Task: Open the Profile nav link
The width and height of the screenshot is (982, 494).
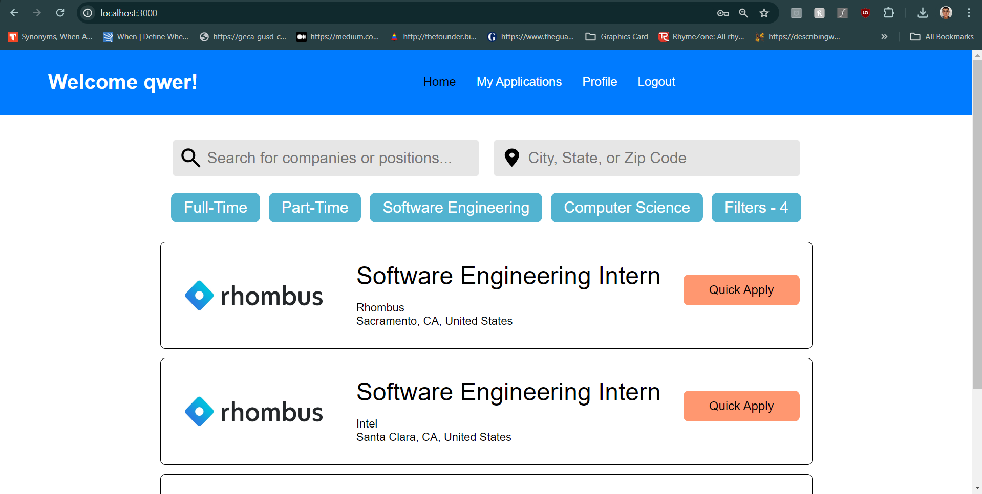Action: (x=600, y=82)
